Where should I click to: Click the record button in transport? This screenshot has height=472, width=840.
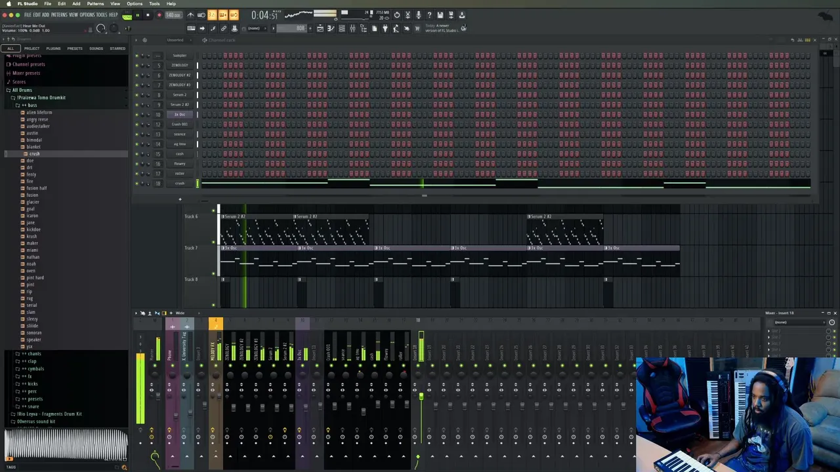pos(159,15)
